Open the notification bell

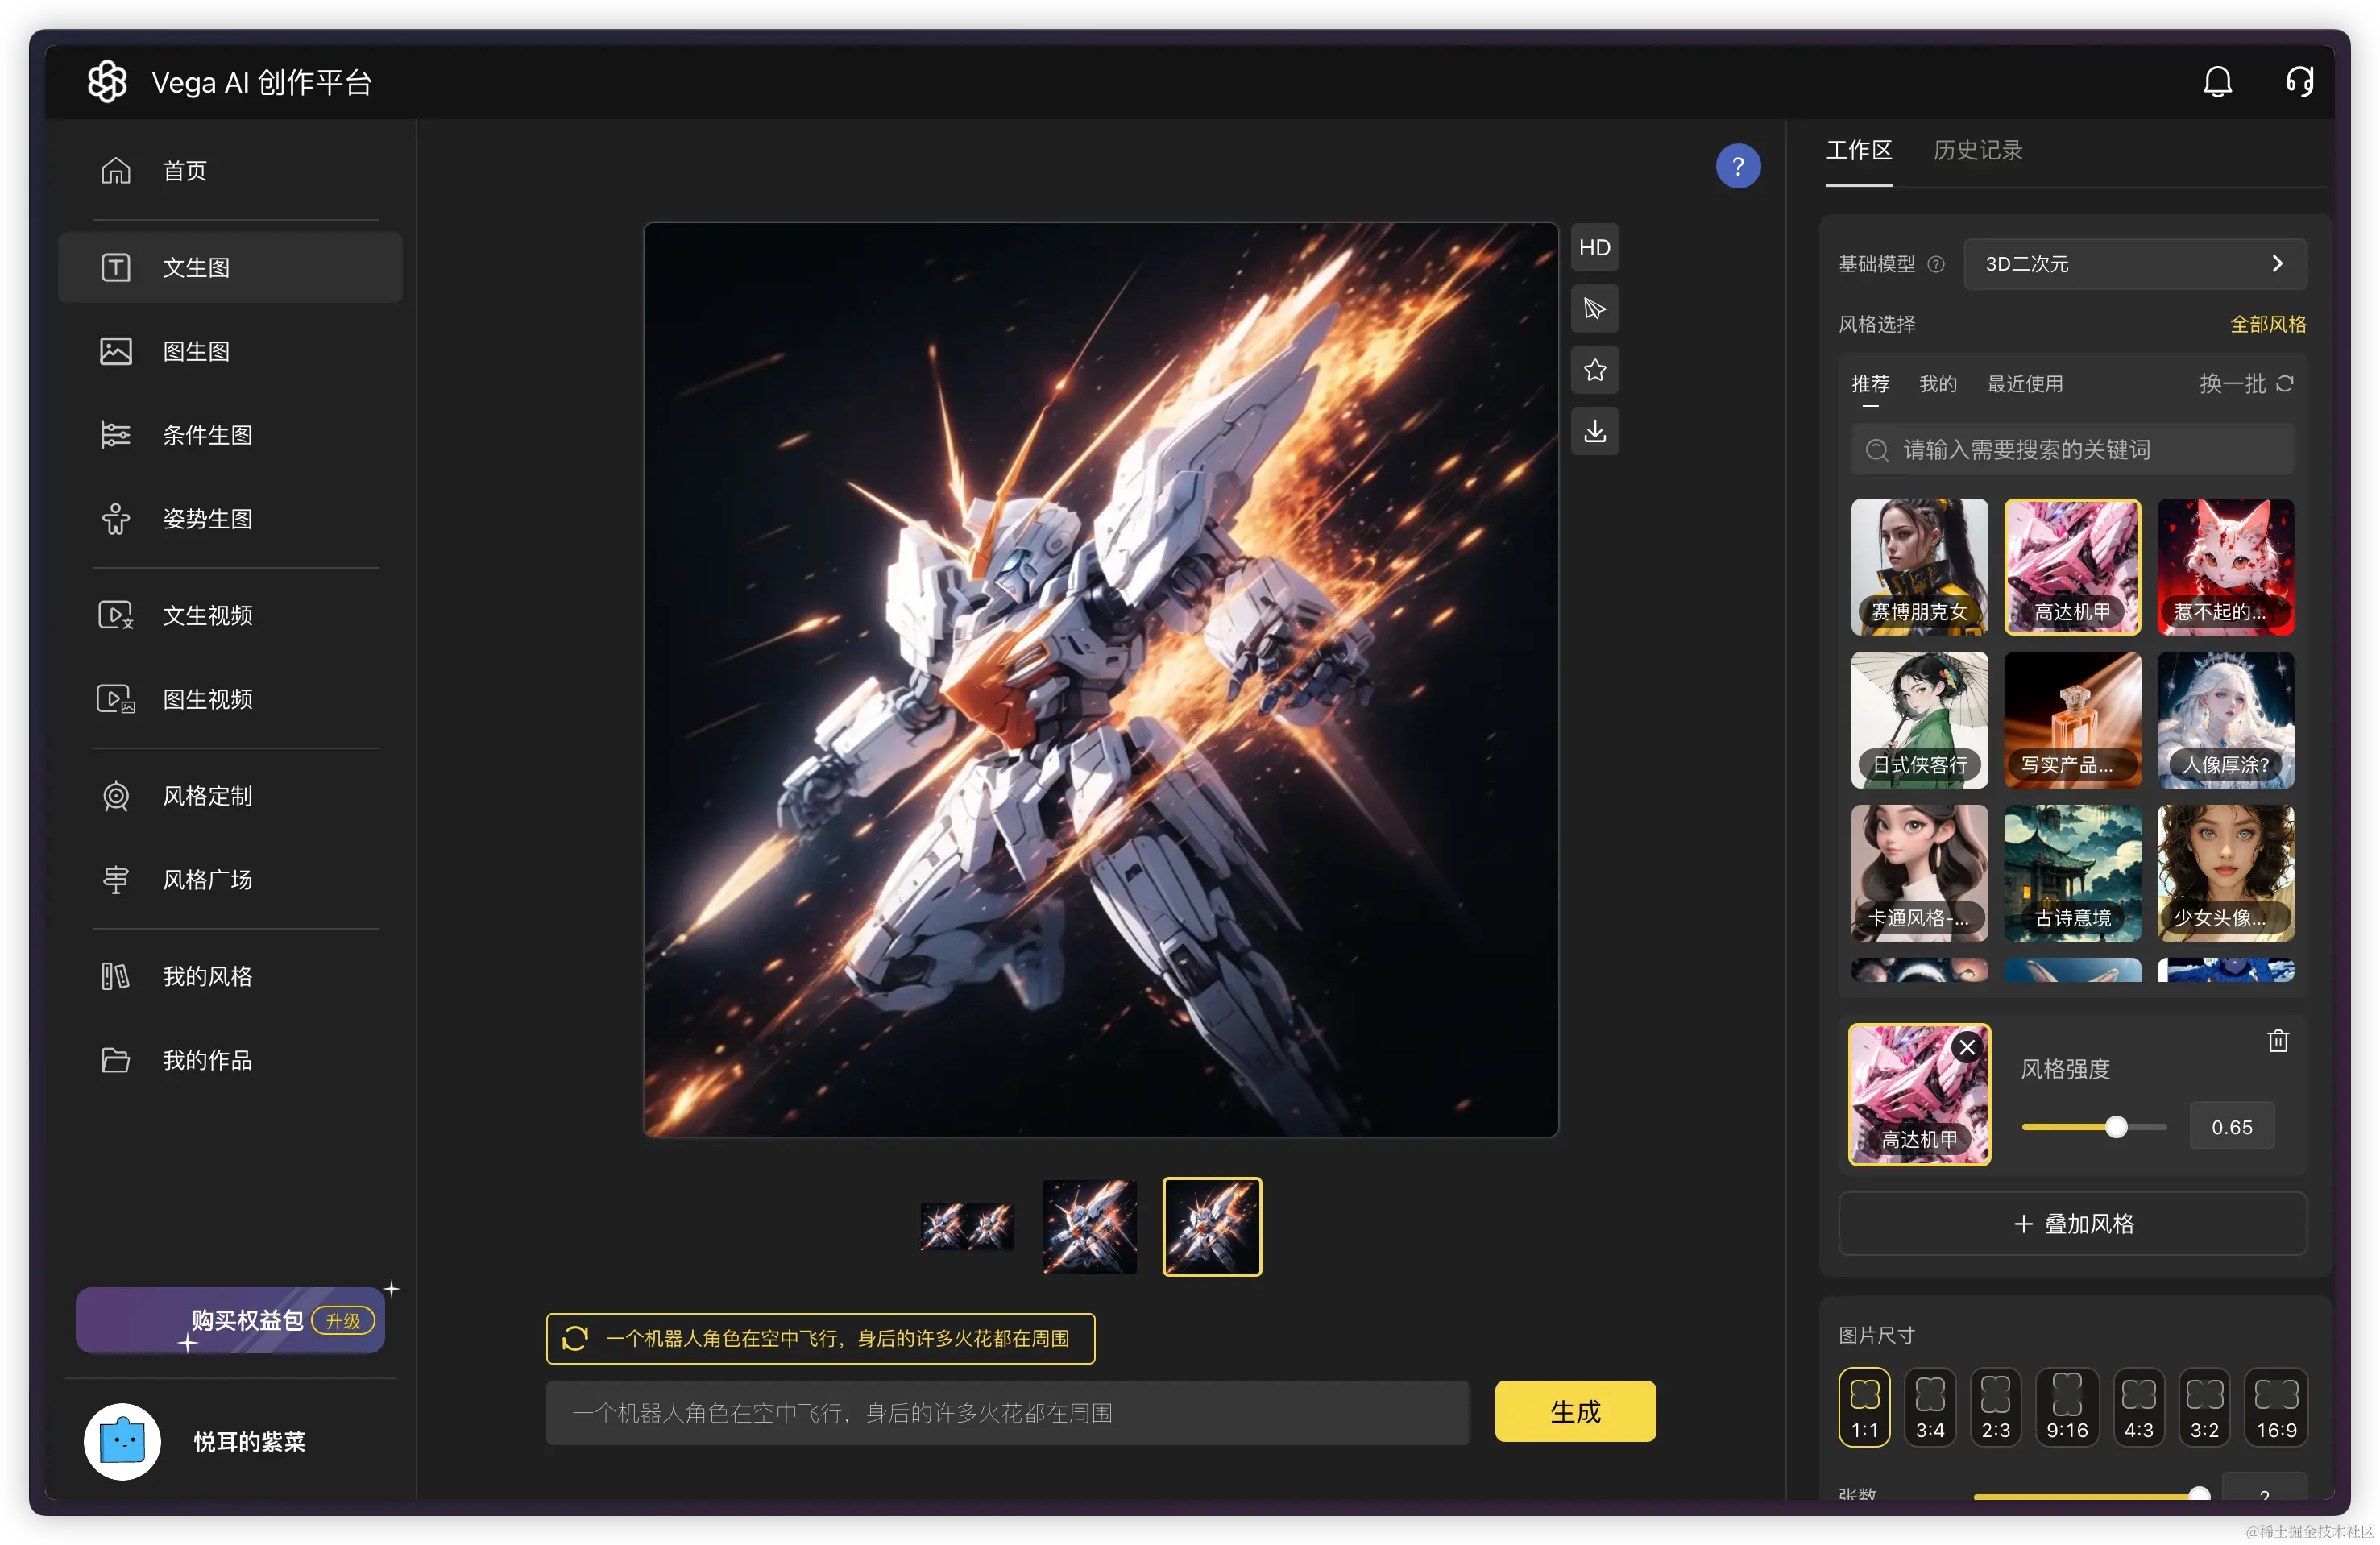point(2217,82)
